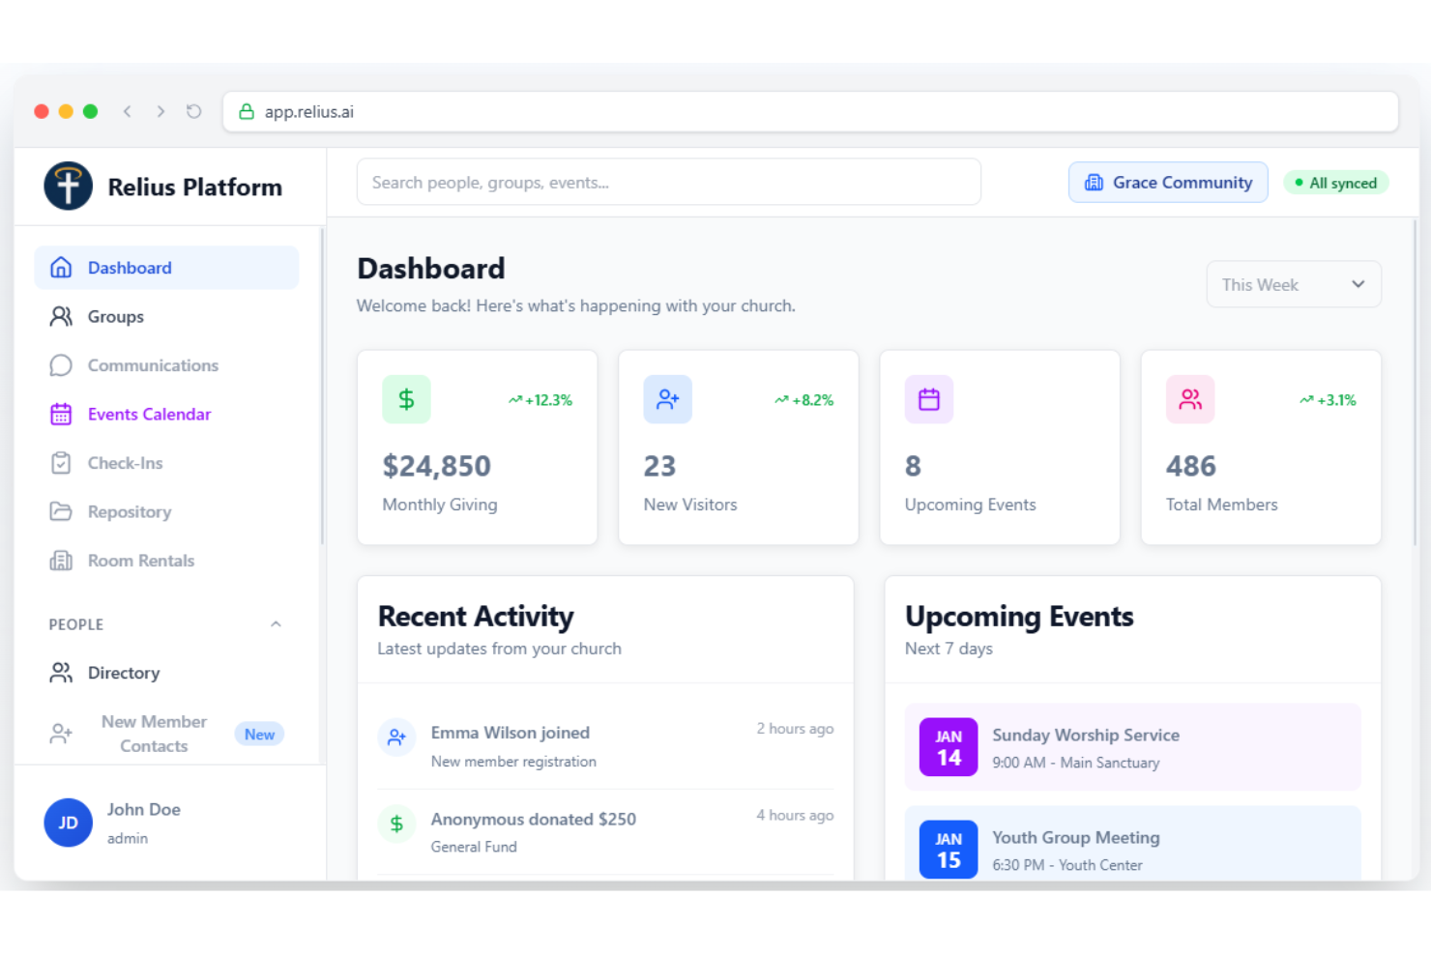Screen dimensions: 1431x954
Task: Collapse the PEOPLE section chevron
Action: pyautogui.click(x=277, y=623)
